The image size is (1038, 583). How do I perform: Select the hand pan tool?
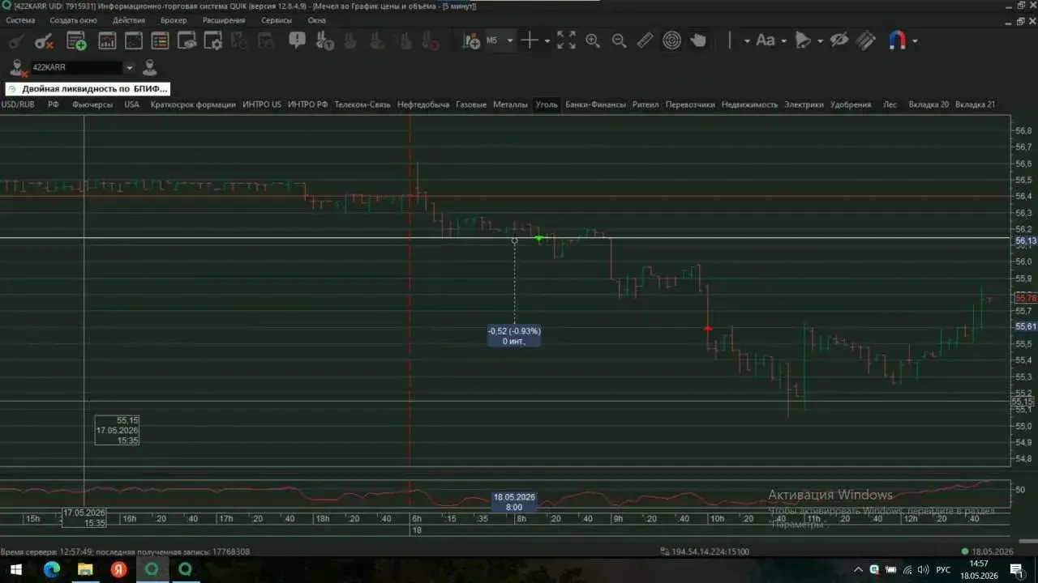(698, 40)
